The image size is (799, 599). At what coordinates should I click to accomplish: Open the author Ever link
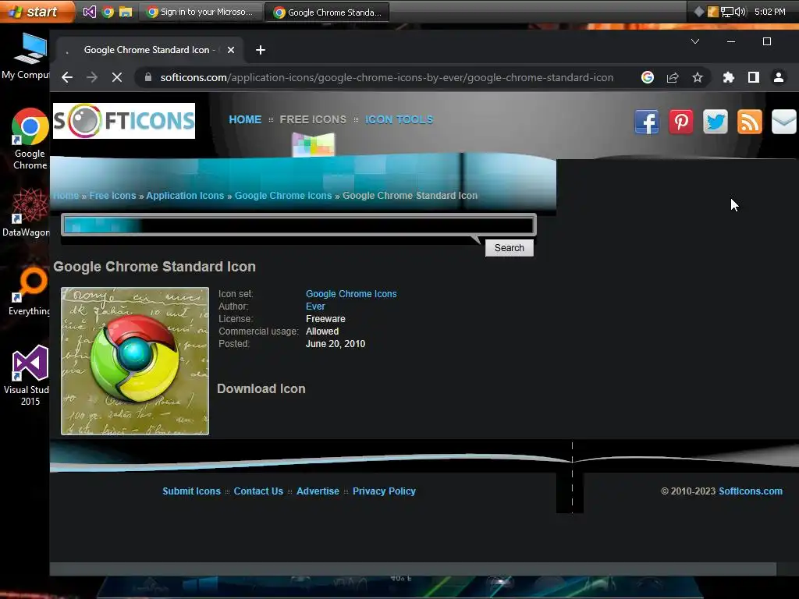click(315, 306)
